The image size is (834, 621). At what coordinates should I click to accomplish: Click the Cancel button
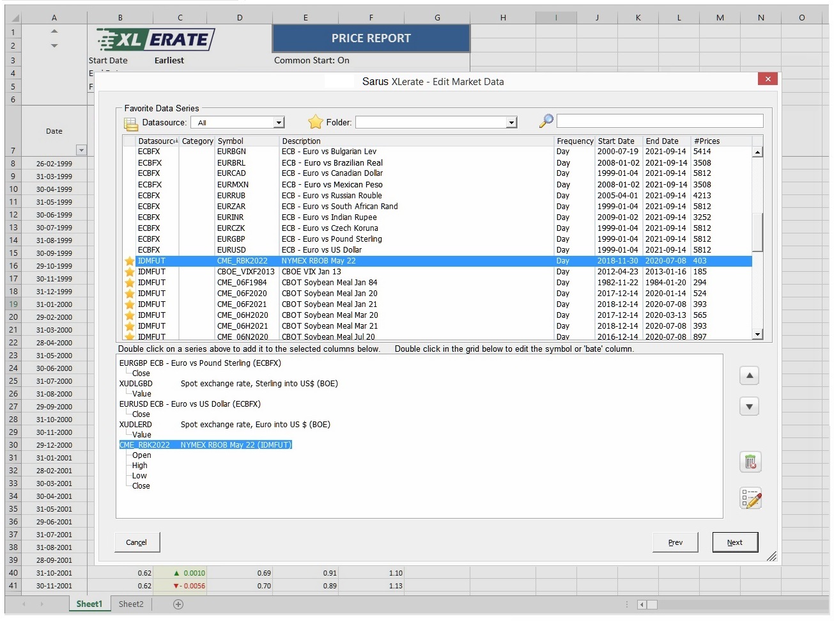137,542
